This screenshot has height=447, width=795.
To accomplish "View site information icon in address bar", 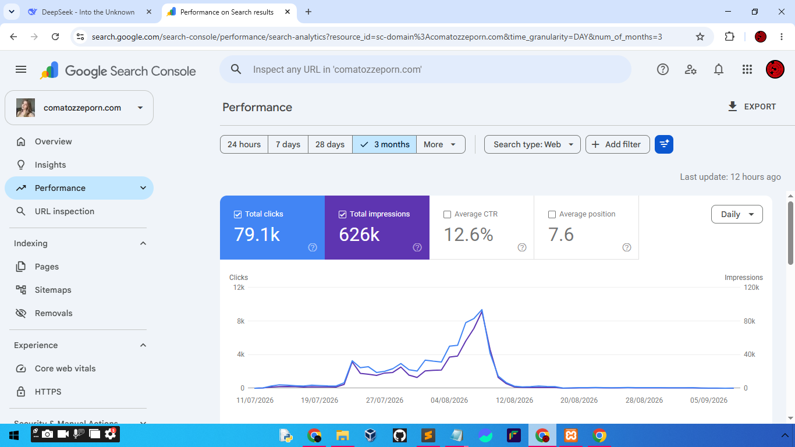I will [x=80, y=37].
